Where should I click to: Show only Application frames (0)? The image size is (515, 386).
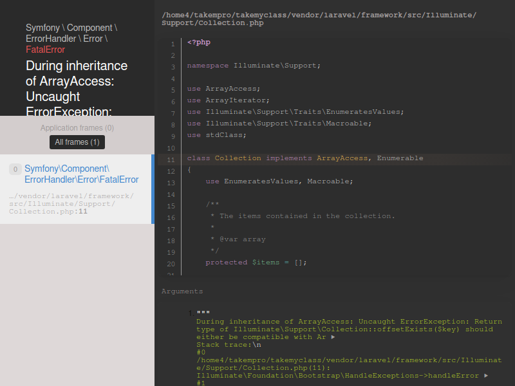pyautogui.click(x=77, y=128)
